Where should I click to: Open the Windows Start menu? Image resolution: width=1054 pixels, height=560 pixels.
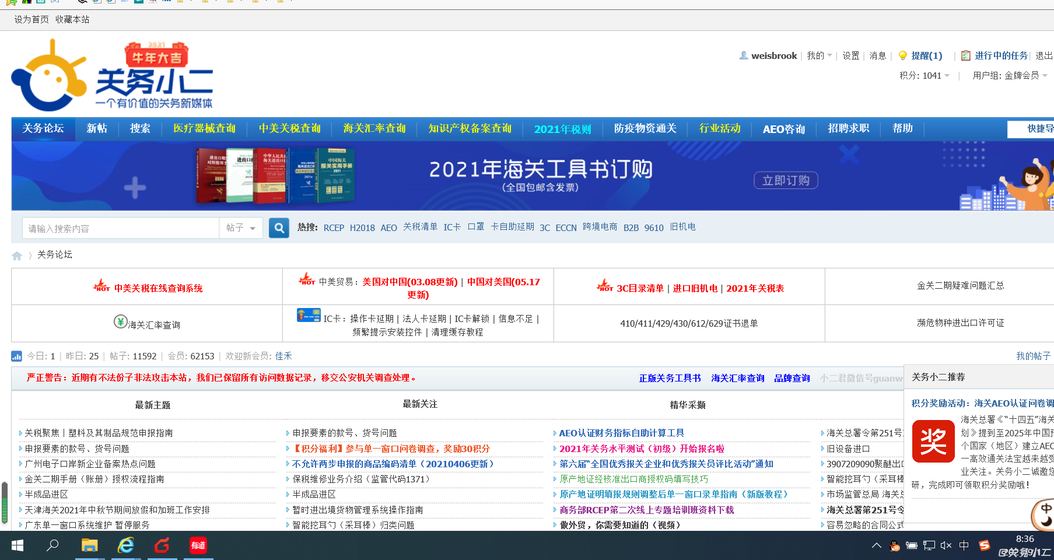tap(17, 545)
